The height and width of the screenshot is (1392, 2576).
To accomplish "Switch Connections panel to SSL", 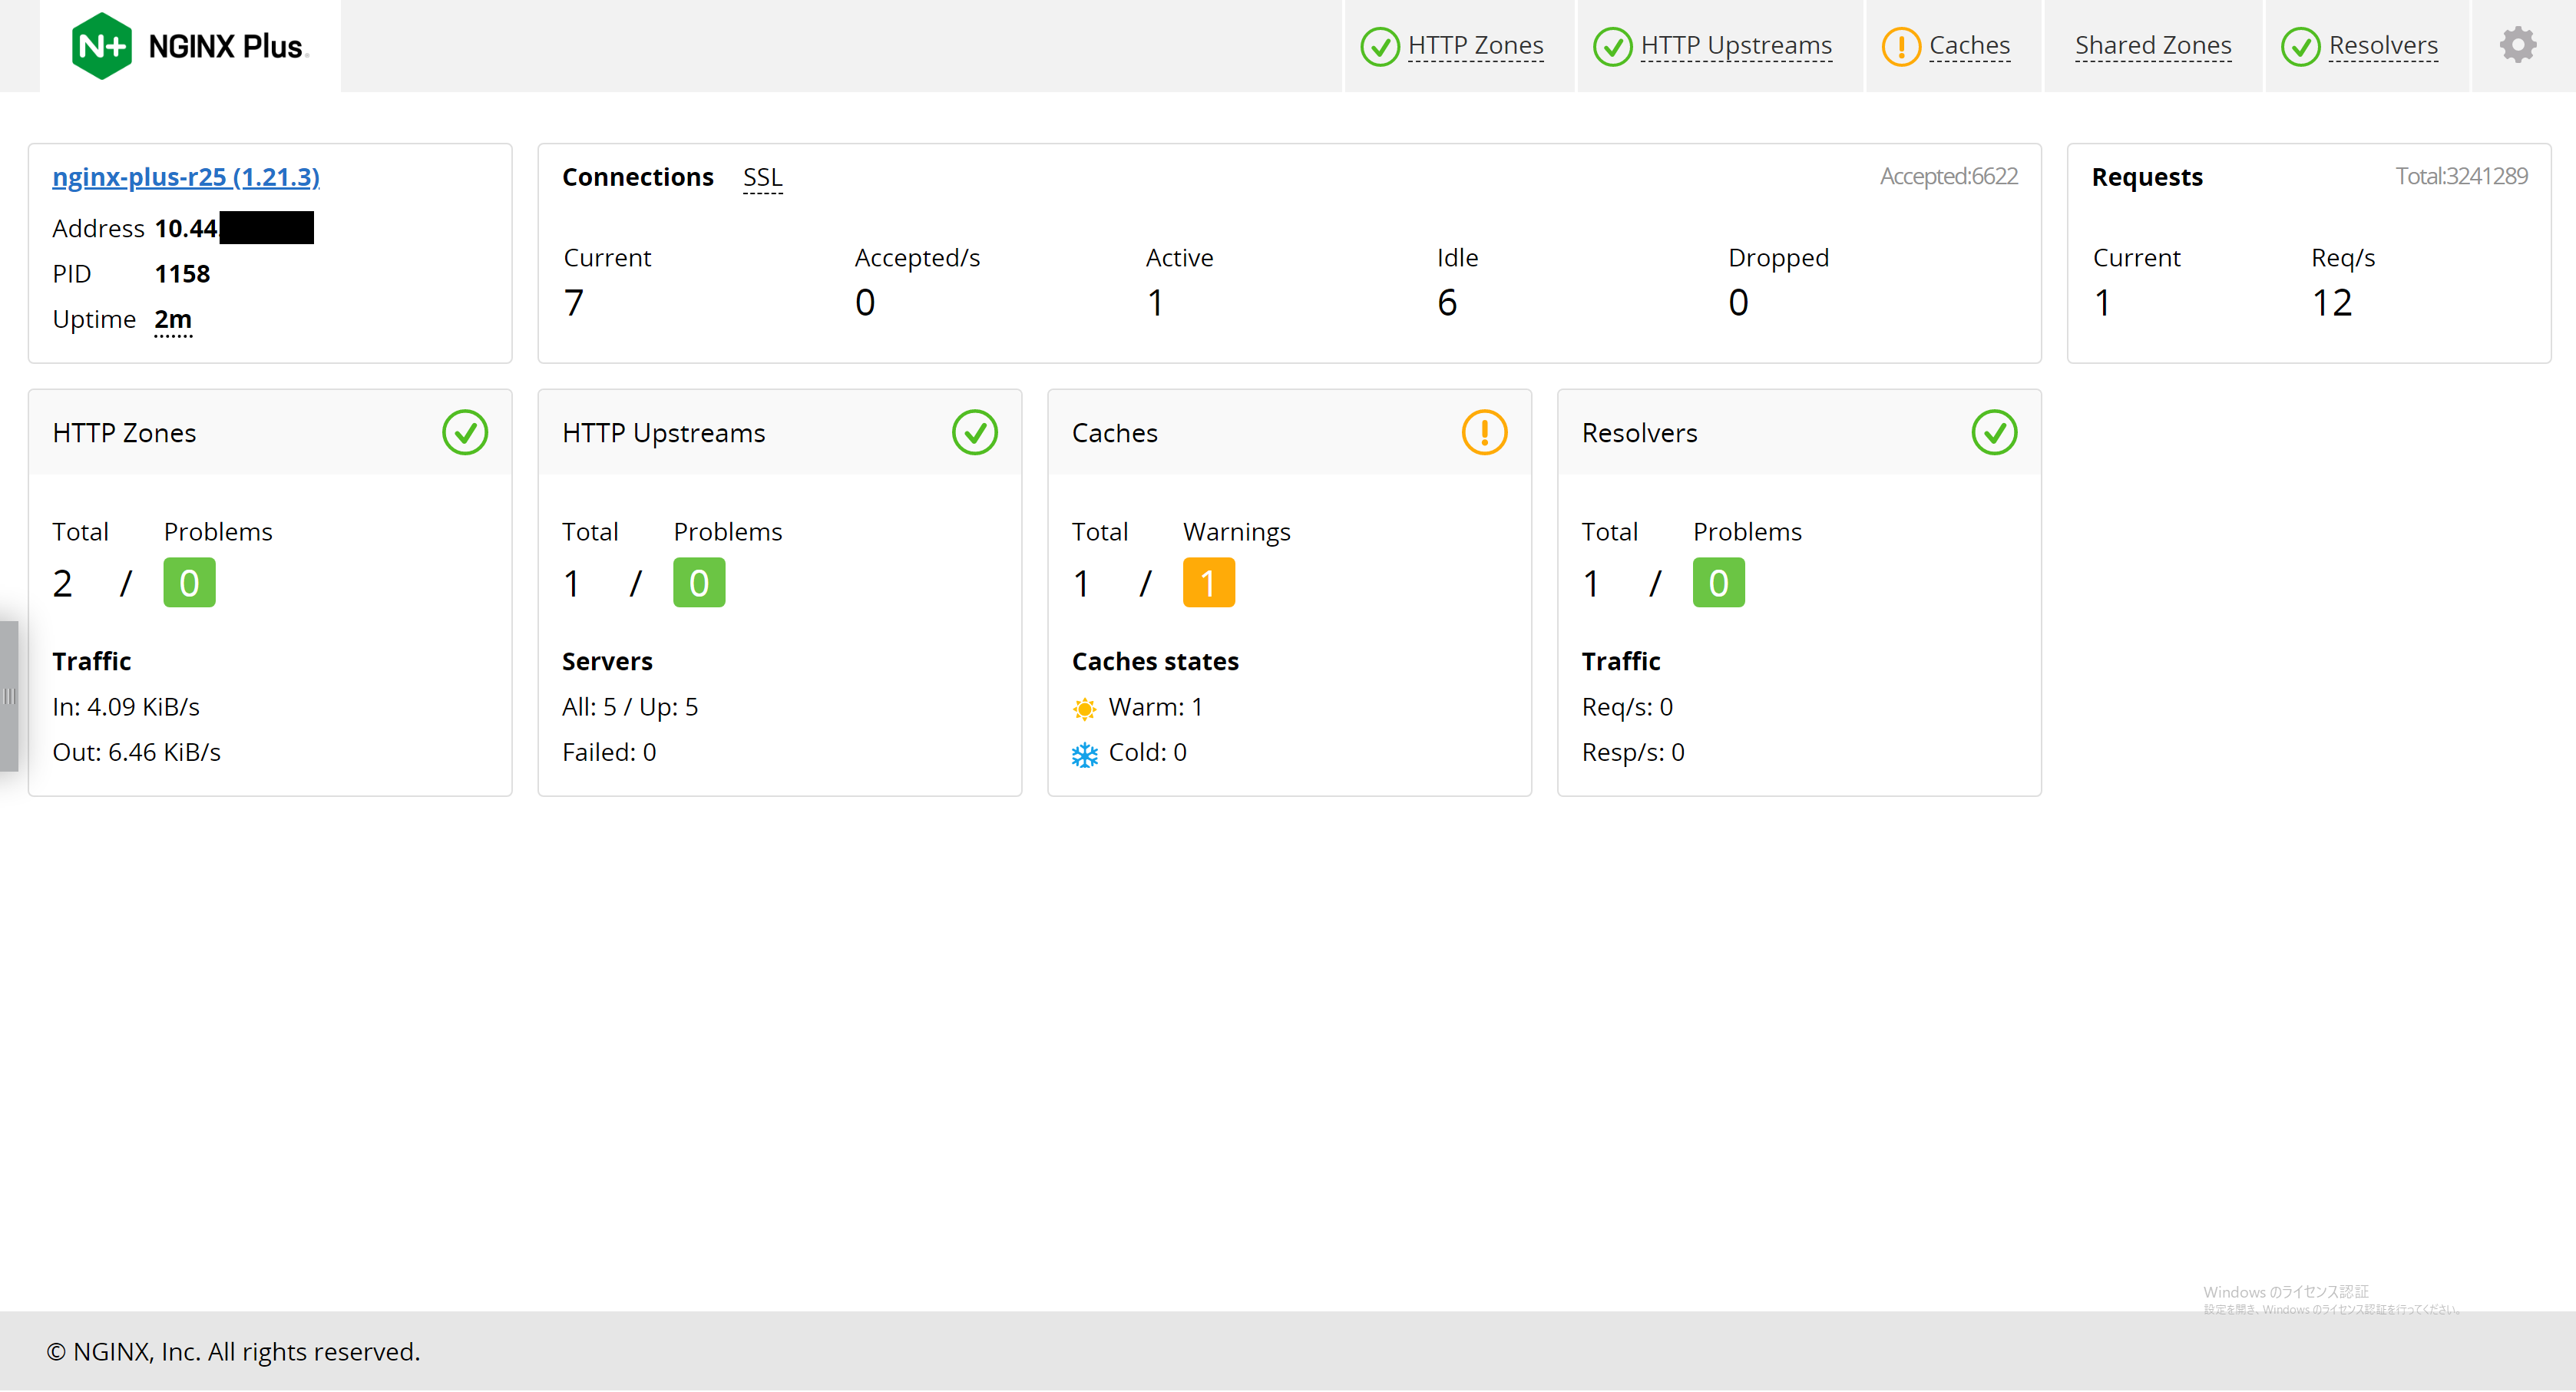I will tap(762, 178).
